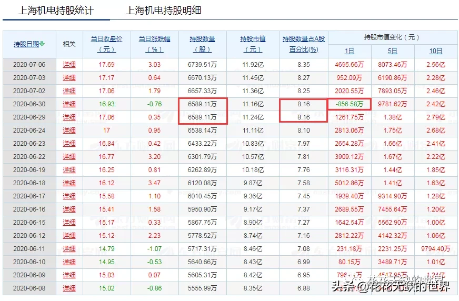Screen dimensions: 459x301
Task: Open 详细 link for 2020-06-10
Action: pos(69,262)
